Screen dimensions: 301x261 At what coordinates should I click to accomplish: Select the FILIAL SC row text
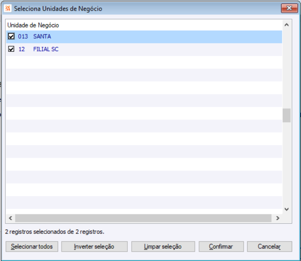click(x=46, y=49)
